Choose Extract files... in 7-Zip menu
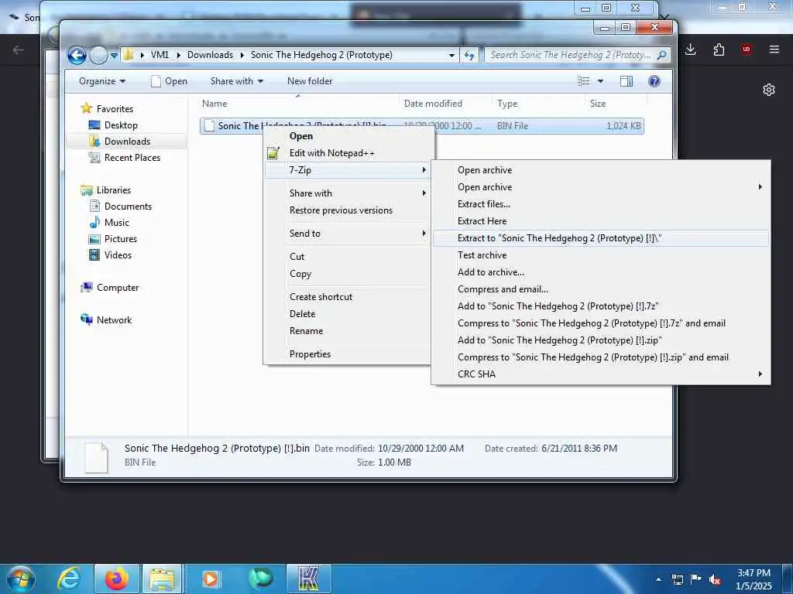793x594 pixels. pyautogui.click(x=601, y=204)
